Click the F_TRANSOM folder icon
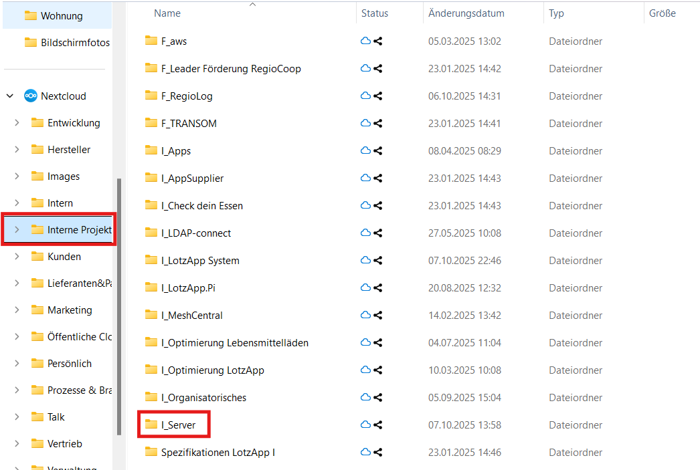700x470 pixels. tap(151, 123)
